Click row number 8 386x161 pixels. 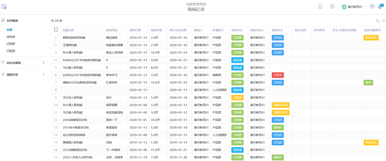[56, 90]
